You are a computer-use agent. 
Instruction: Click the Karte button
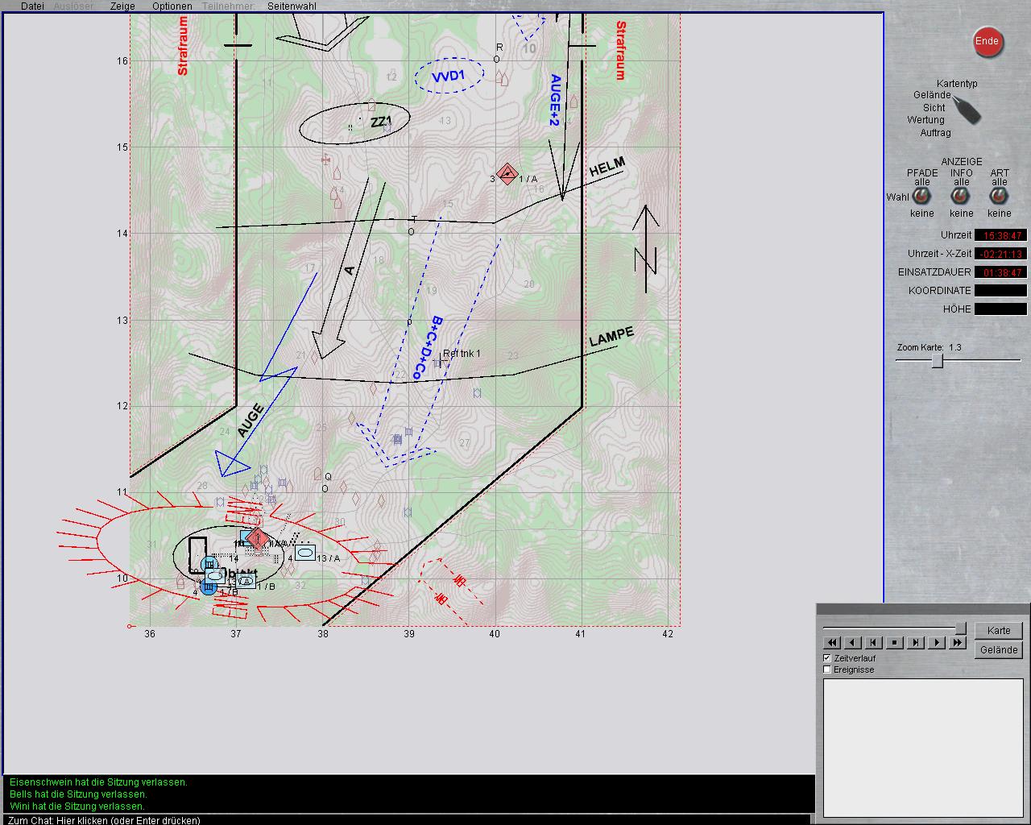(x=999, y=631)
